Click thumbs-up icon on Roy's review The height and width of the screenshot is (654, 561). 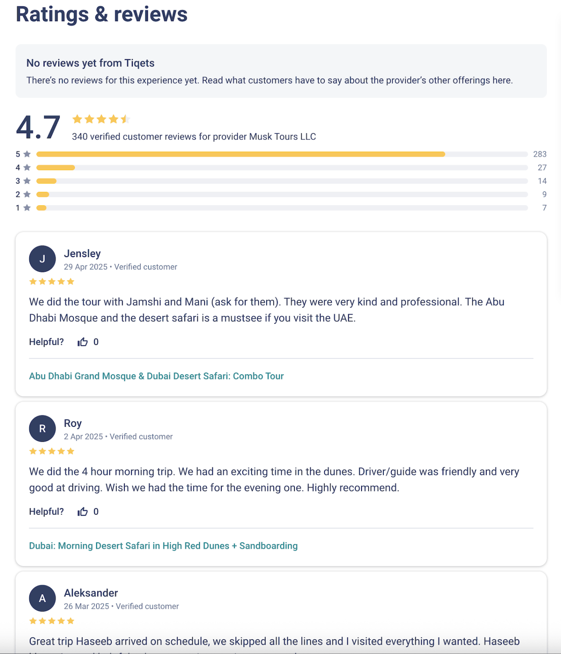coord(83,512)
